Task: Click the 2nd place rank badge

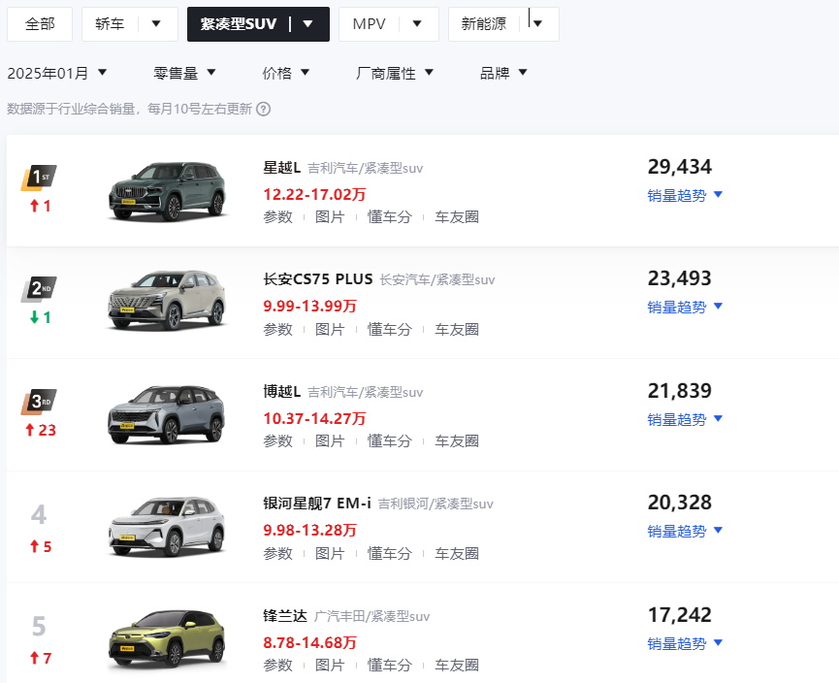Action: tap(39, 289)
